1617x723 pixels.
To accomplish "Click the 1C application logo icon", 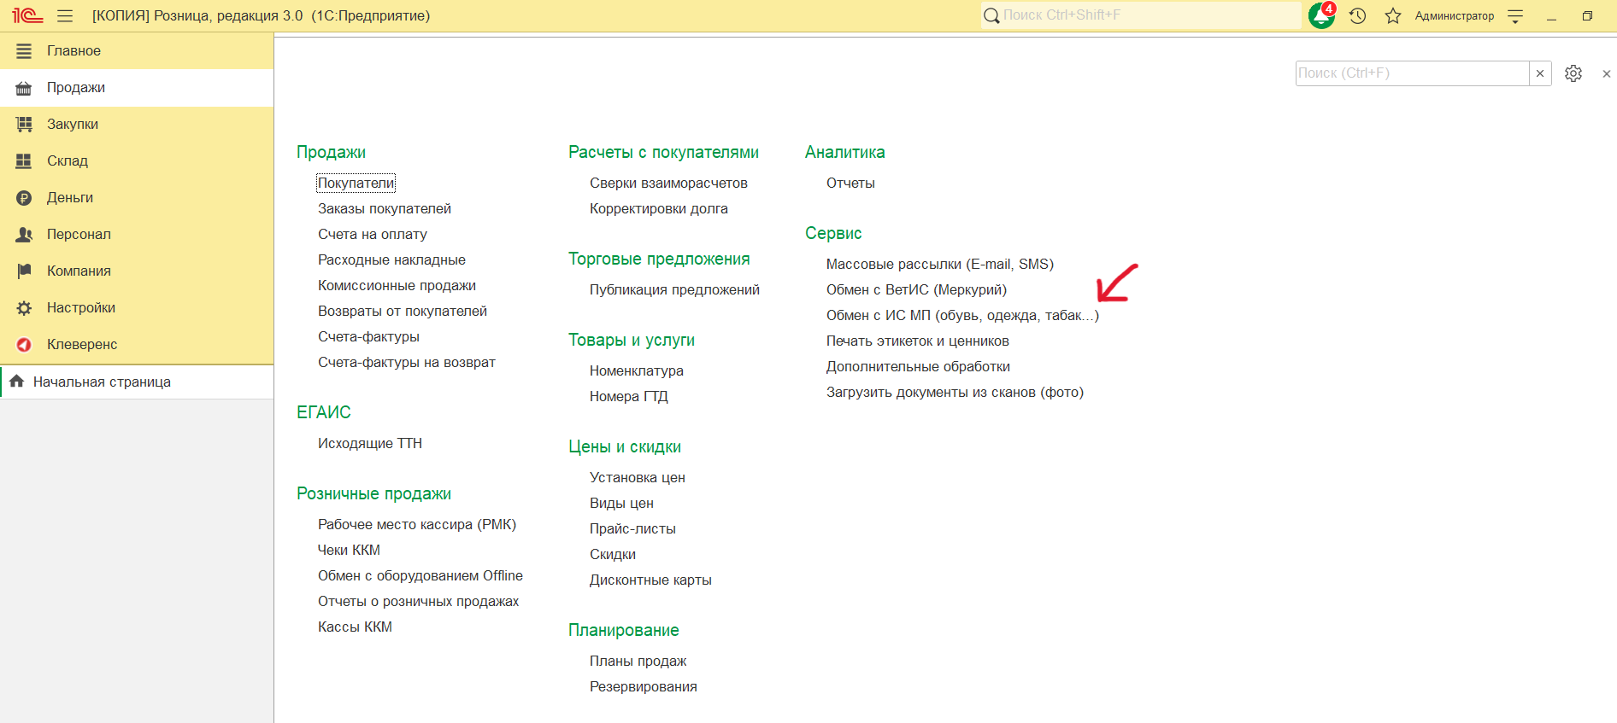I will click(27, 15).
